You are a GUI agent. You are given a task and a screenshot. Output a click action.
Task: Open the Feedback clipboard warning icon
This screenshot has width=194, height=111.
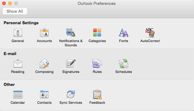click(x=97, y=94)
